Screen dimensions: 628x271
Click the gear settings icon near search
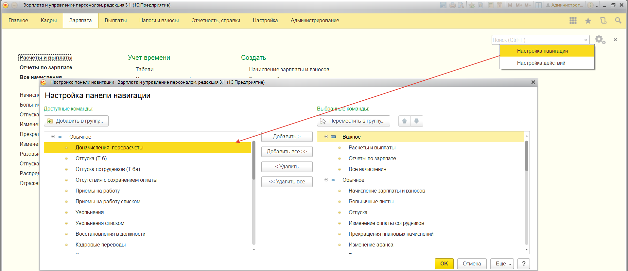click(600, 40)
